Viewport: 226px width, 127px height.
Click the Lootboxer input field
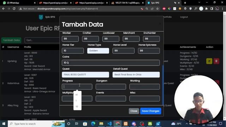click(x=111, y=39)
